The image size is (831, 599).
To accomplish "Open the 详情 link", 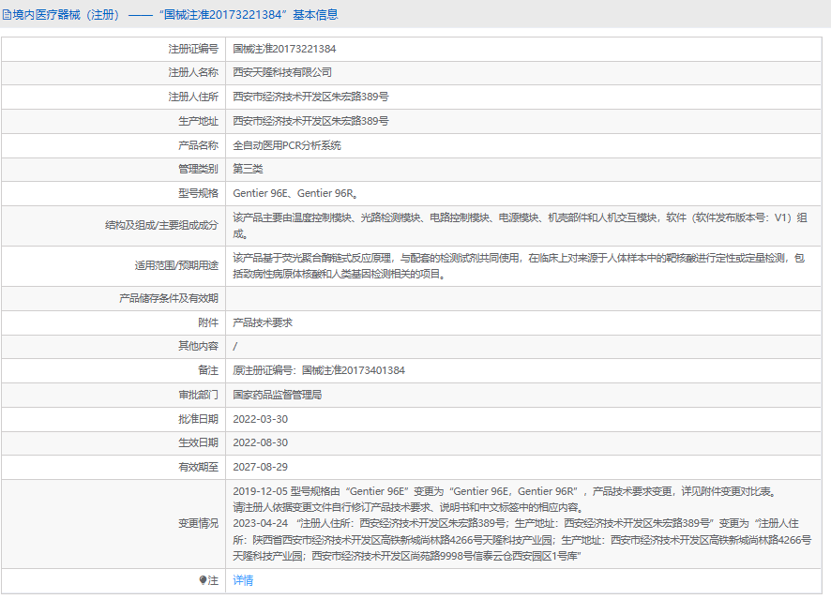I will [243, 580].
